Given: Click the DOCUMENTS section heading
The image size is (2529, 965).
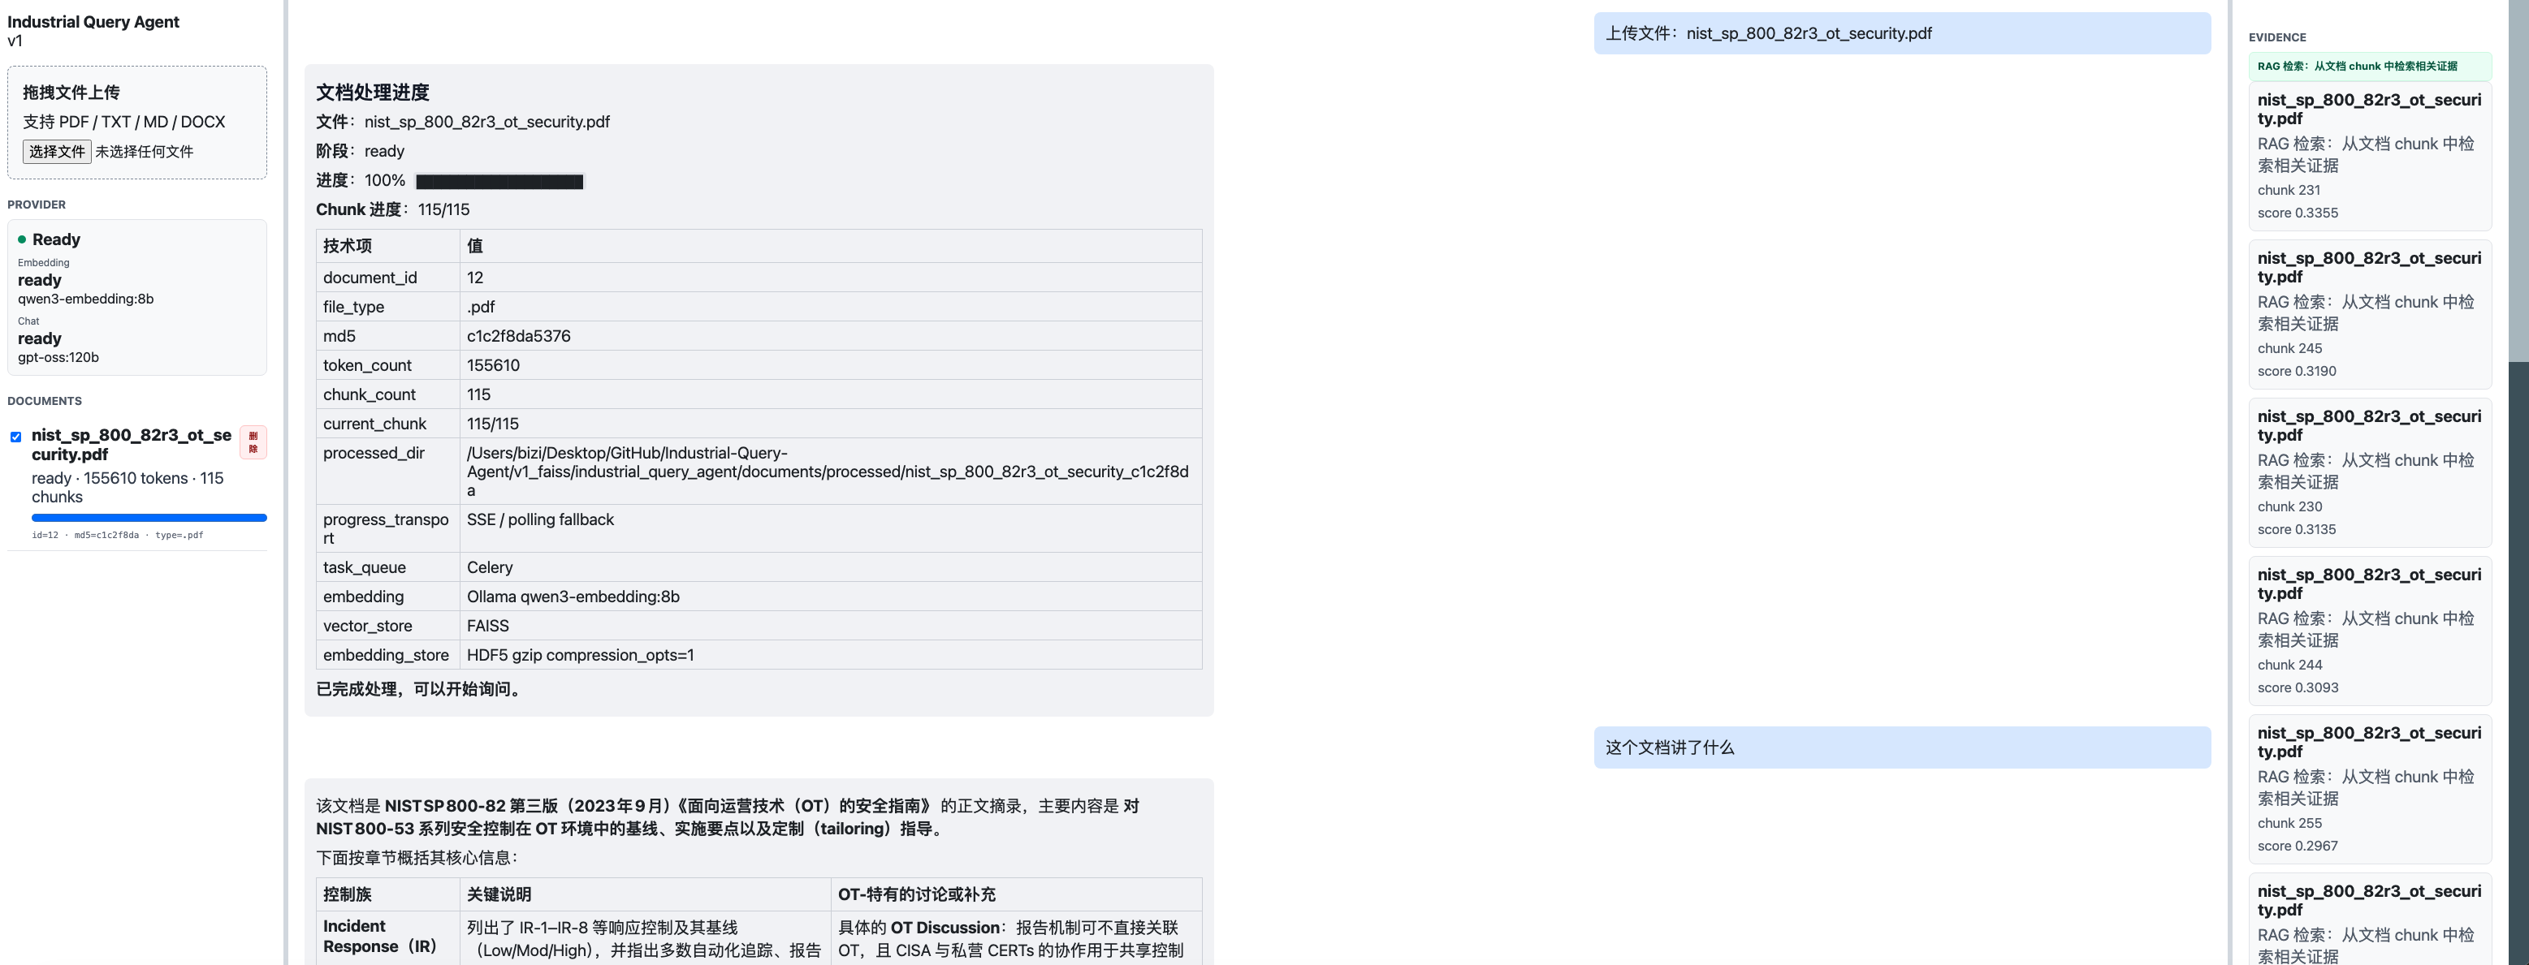Looking at the screenshot, I should (x=44, y=401).
